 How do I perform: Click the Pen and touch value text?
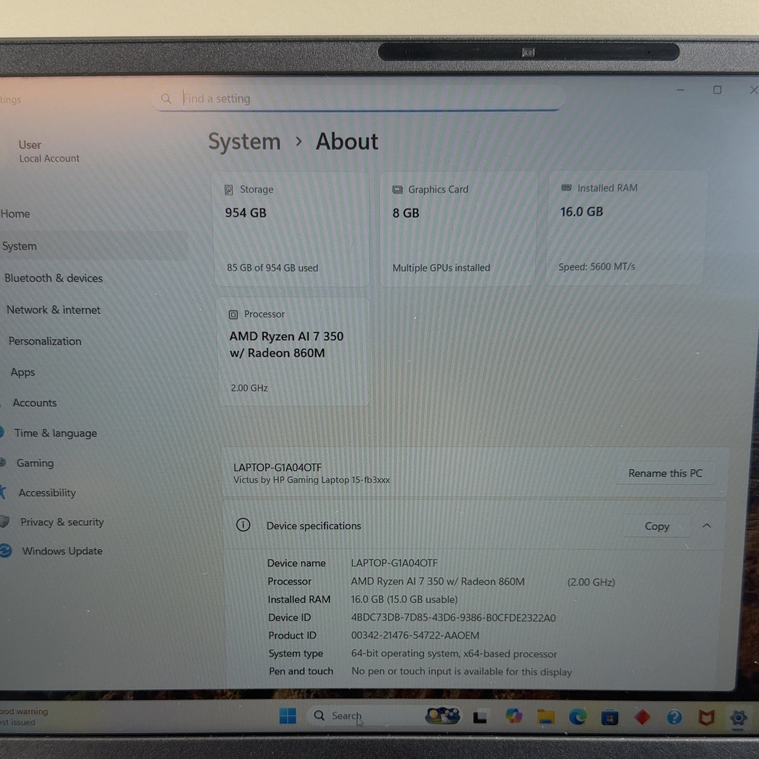coord(461,672)
